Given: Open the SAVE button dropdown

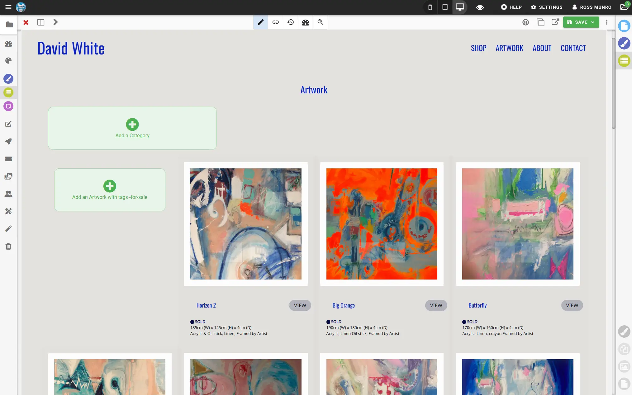Looking at the screenshot, I should (592, 22).
